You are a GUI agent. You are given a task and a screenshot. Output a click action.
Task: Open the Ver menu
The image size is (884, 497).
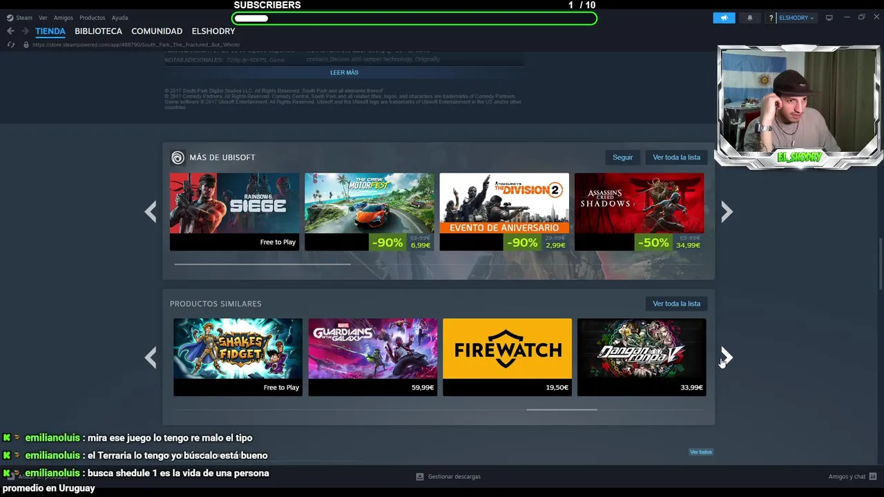coord(43,18)
